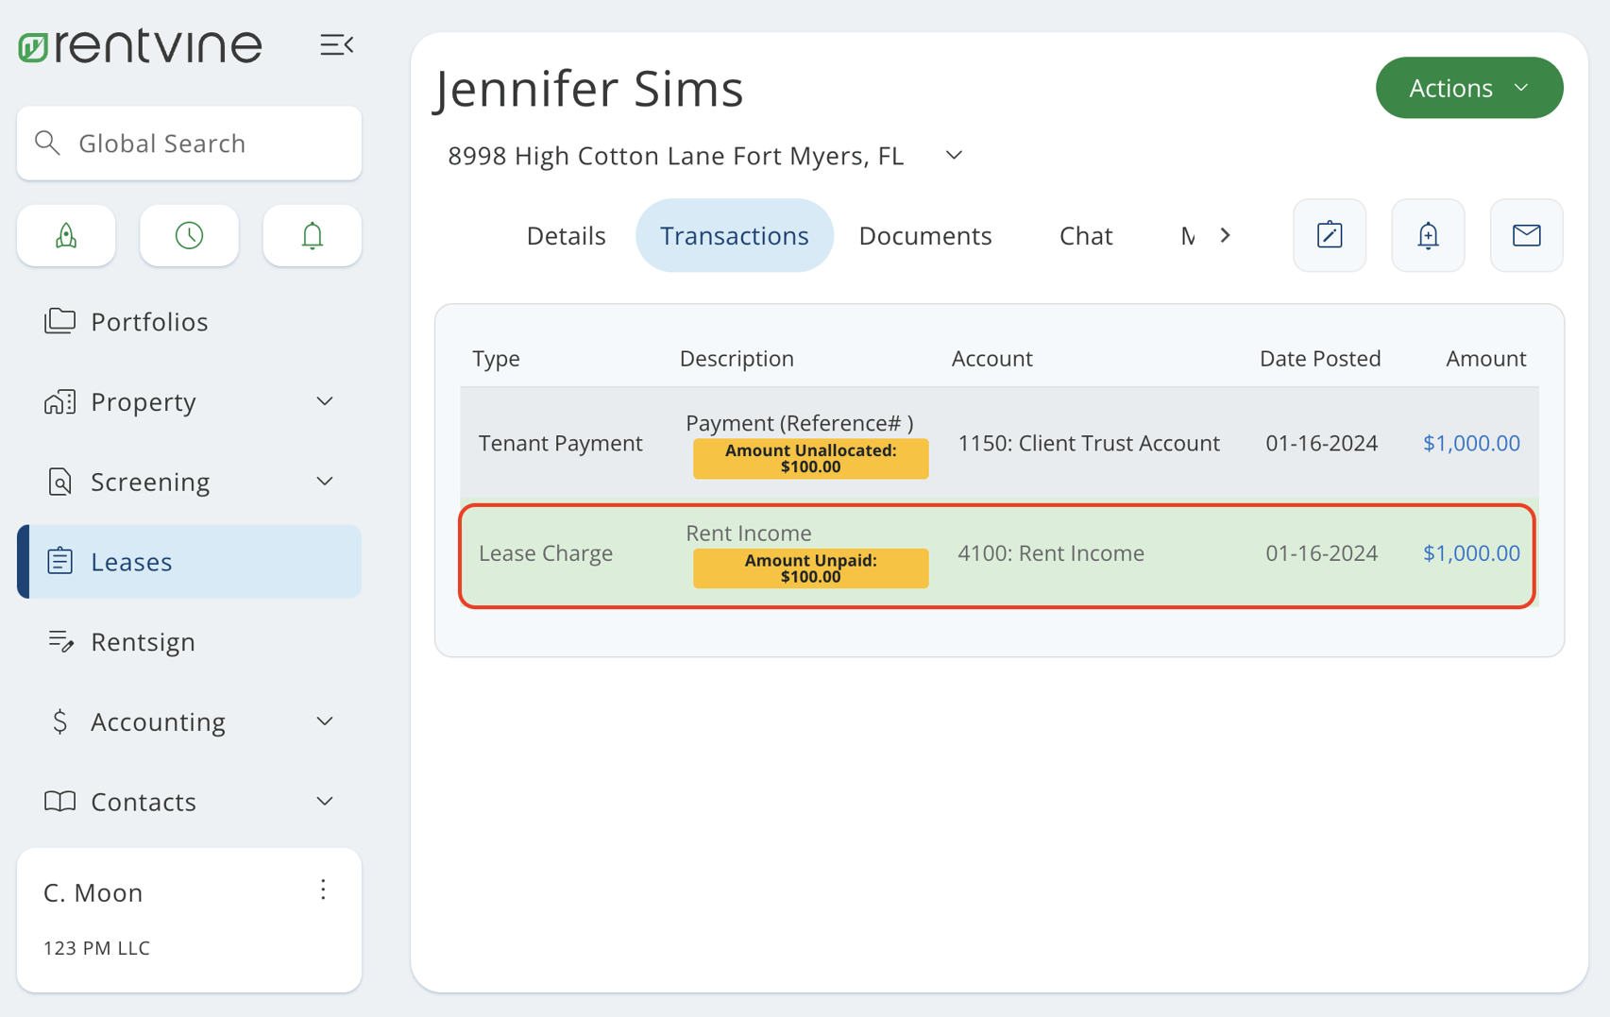Image resolution: width=1610 pixels, height=1017 pixels.
Task: Open notifications bell in sidebar
Action: pos(312,236)
